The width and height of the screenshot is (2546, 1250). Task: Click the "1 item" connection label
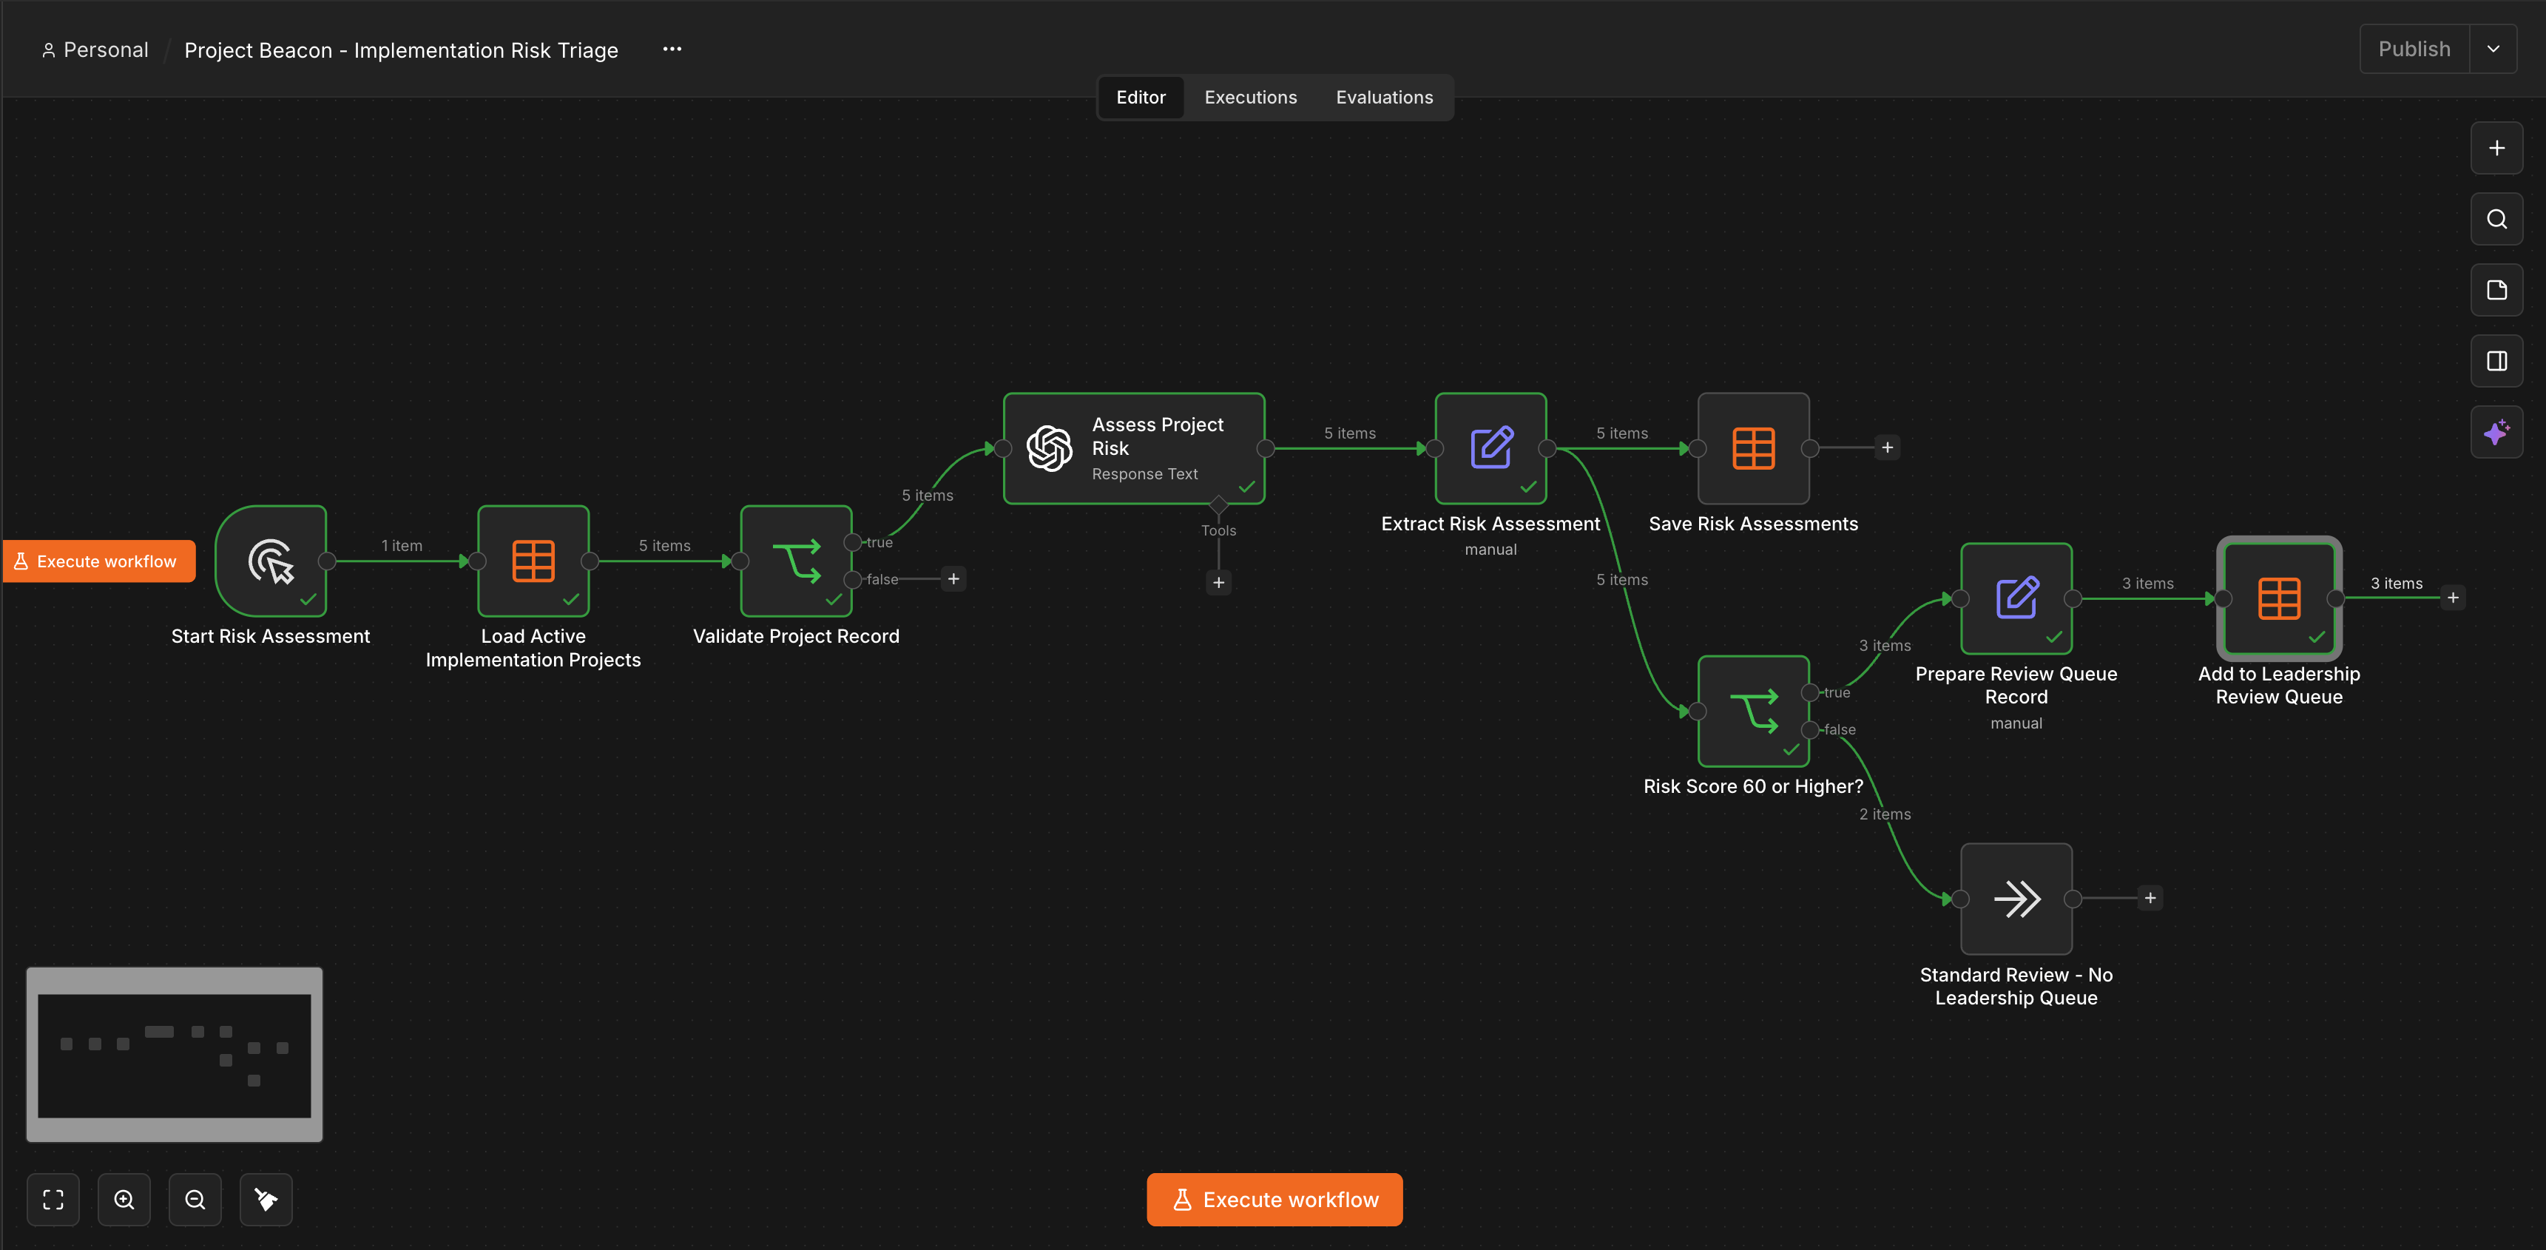(x=402, y=545)
